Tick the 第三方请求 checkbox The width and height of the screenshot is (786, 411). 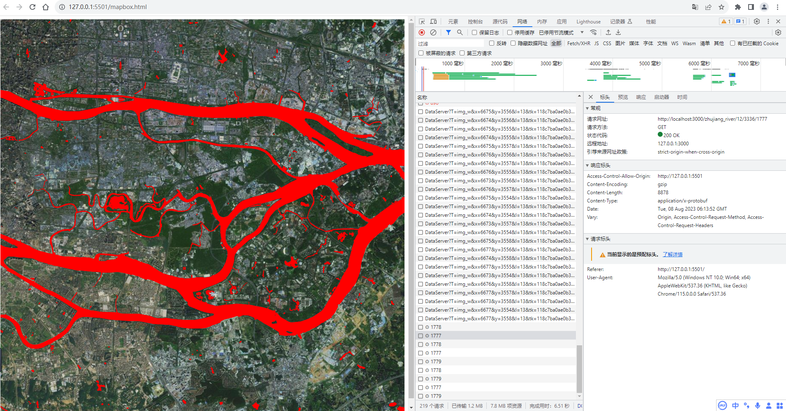coord(462,53)
